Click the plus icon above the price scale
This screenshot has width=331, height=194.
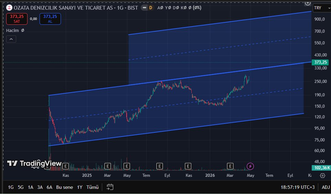(x=308, y=3)
